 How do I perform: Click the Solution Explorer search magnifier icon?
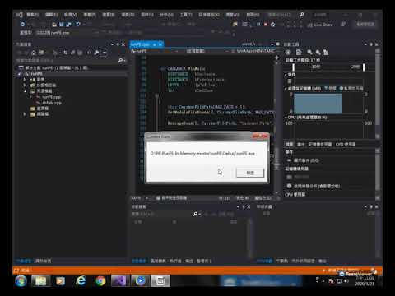[x=120, y=60]
